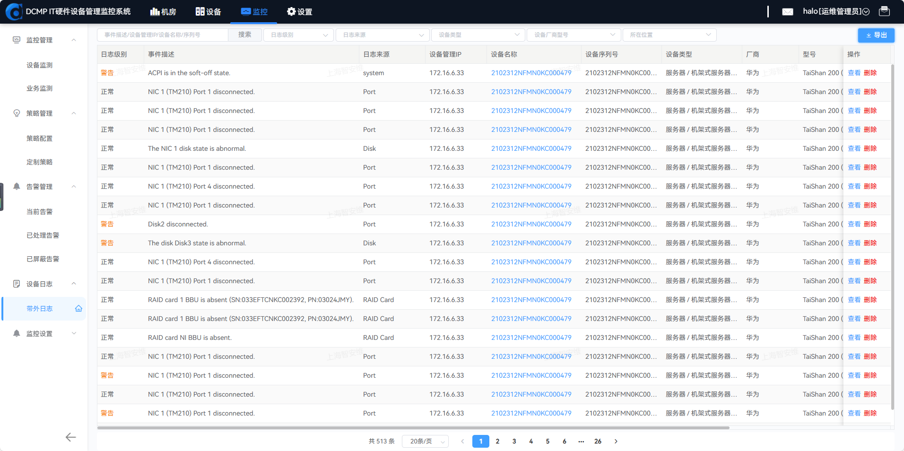Click the home icon beside 带外日志
Screen dimensions: 904x451
click(78, 309)
